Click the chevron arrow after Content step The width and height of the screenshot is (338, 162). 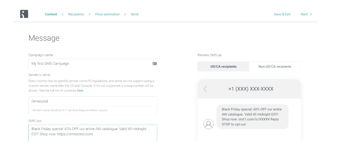[63, 14]
